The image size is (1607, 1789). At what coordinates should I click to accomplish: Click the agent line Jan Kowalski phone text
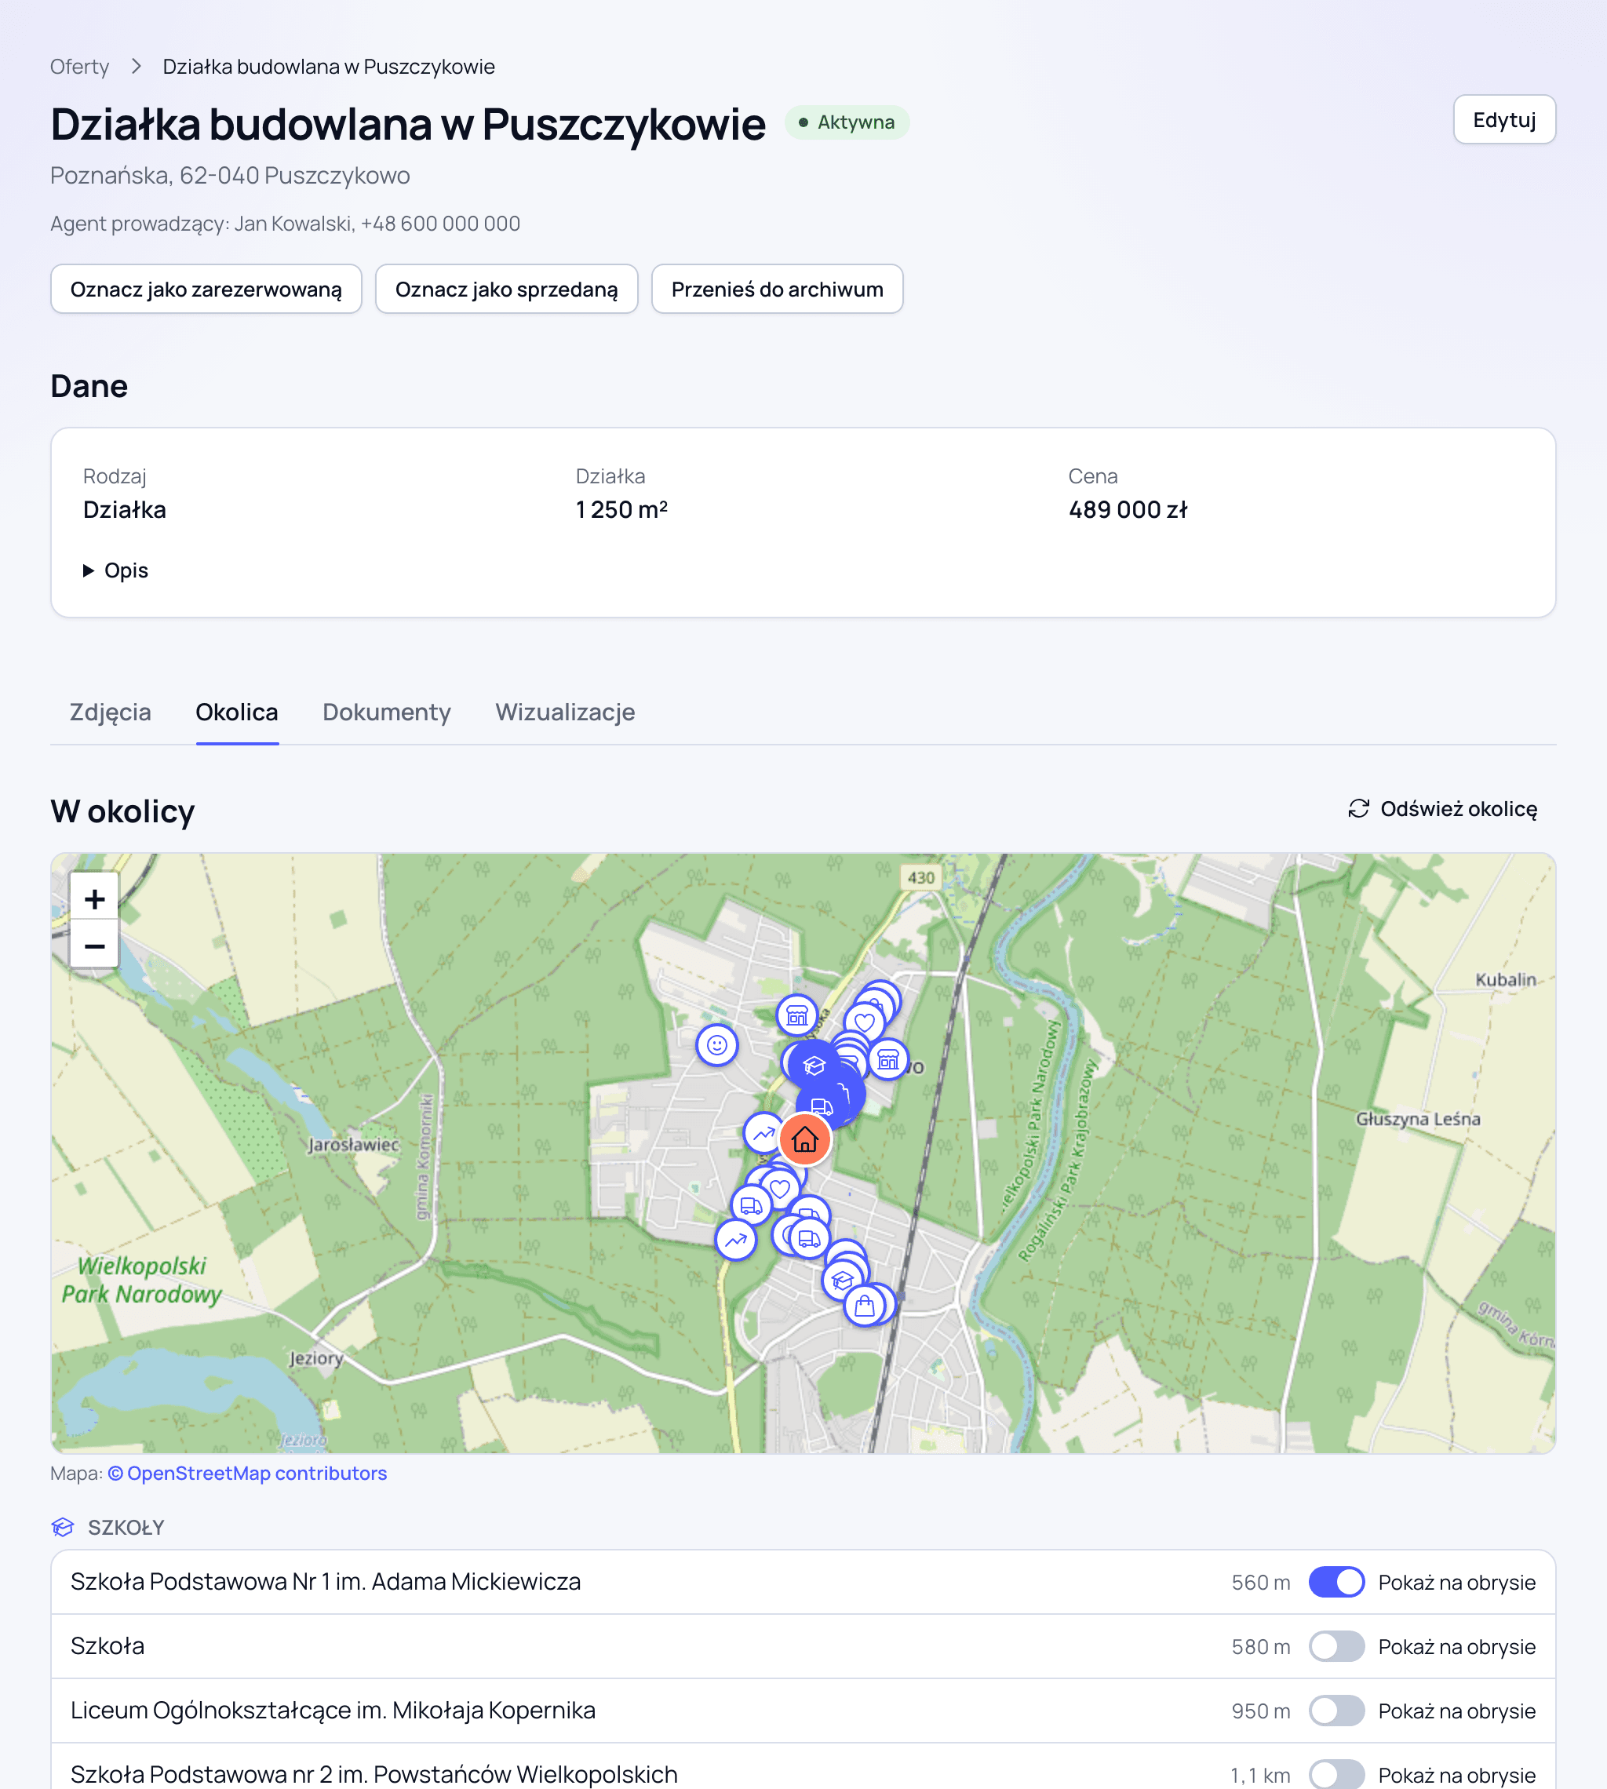coord(285,224)
